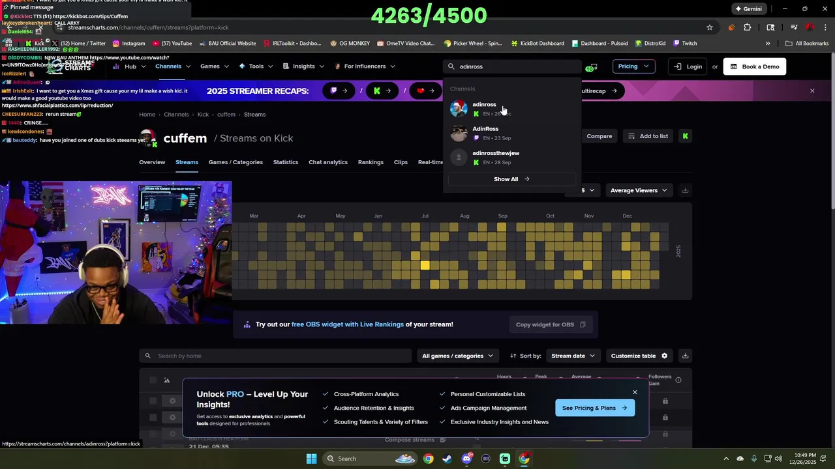Open the Rankings tab
Image resolution: width=835 pixels, height=469 pixels.
(x=371, y=162)
